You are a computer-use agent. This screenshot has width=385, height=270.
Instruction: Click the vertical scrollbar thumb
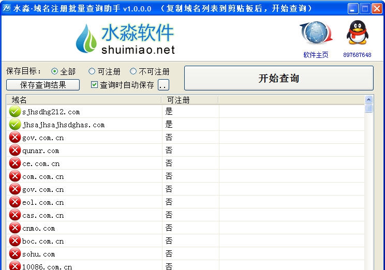(368, 108)
